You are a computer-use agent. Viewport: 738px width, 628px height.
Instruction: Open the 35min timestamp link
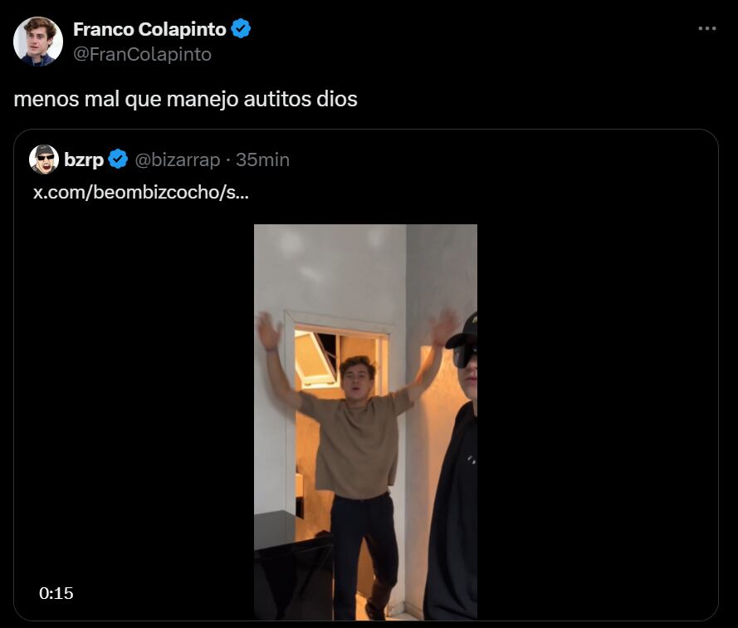tap(262, 159)
